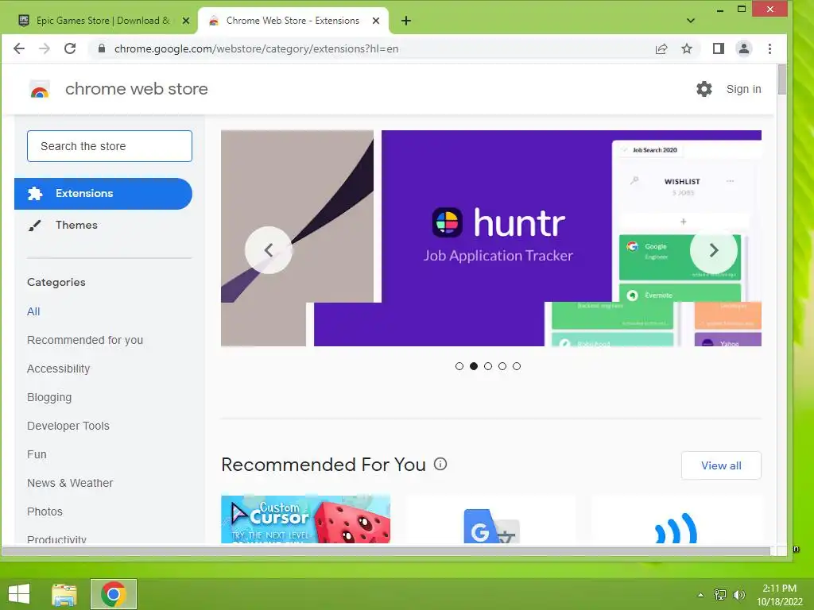This screenshot has height=610, width=814.
Task: Choose the Blogging category
Action: pyautogui.click(x=49, y=397)
